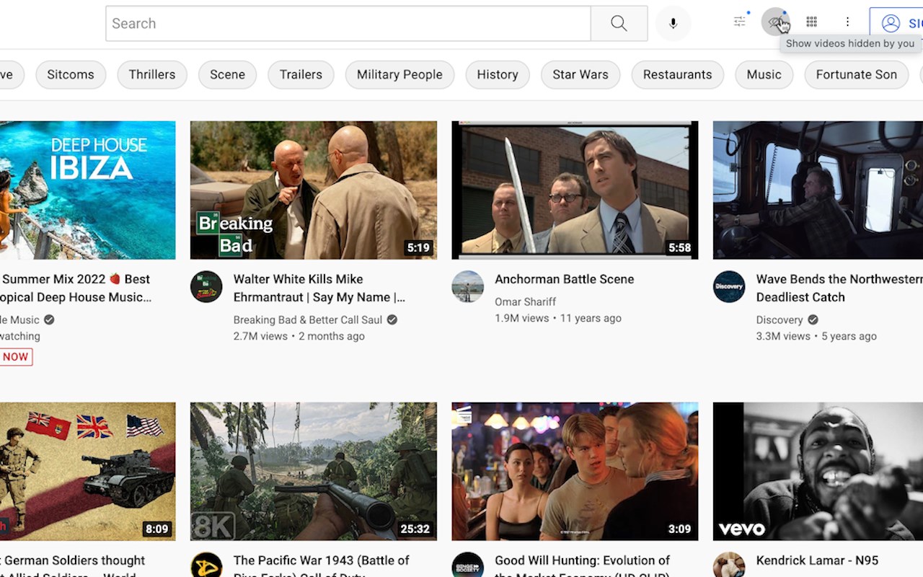The image size is (923, 577).
Task: Click the 5:19 duration badge
Action: point(418,247)
